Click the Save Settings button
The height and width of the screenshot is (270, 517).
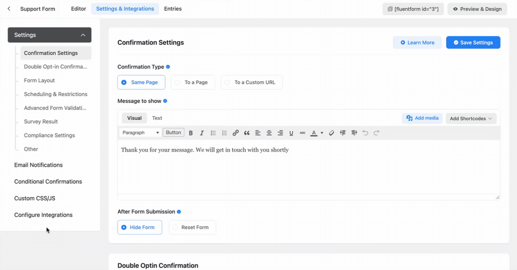coord(473,42)
